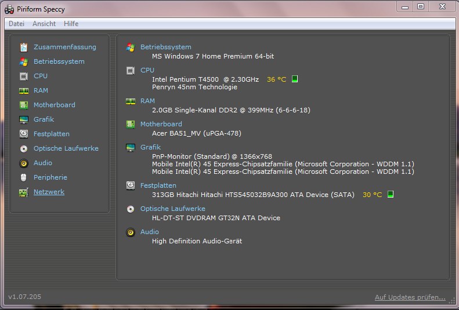Click the green temperature indicator next to 30 °C
The image size is (459, 310).
pyautogui.click(x=391, y=194)
